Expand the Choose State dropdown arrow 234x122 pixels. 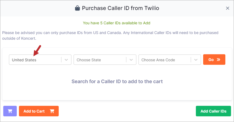click(131, 60)
